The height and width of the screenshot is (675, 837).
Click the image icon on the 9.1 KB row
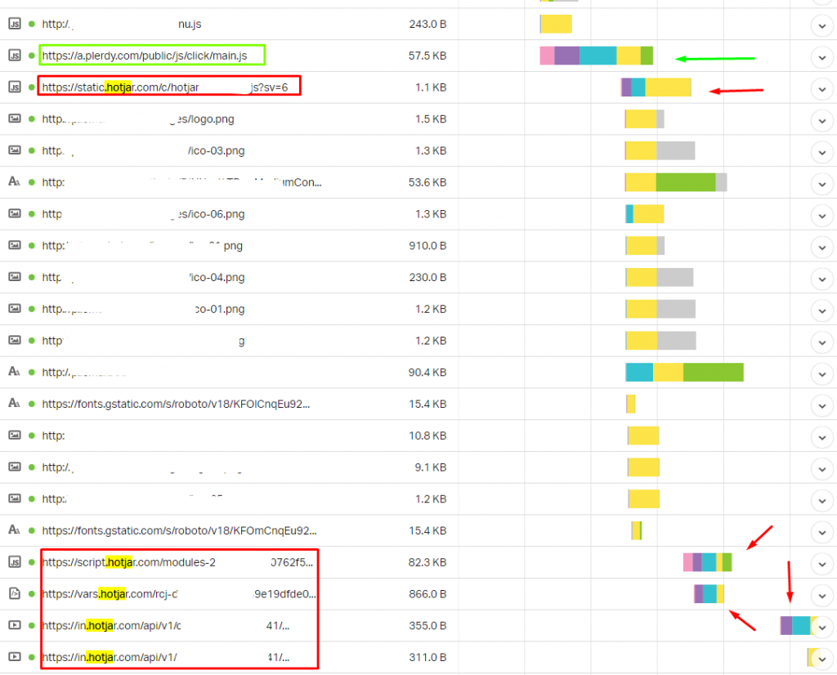click(15, 467)
